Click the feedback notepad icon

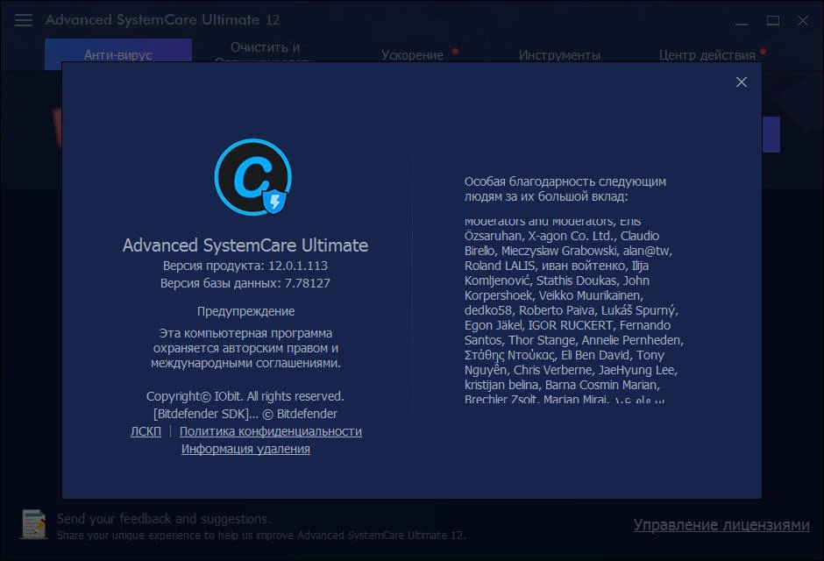pyautogui.click(x=33, y=524)
